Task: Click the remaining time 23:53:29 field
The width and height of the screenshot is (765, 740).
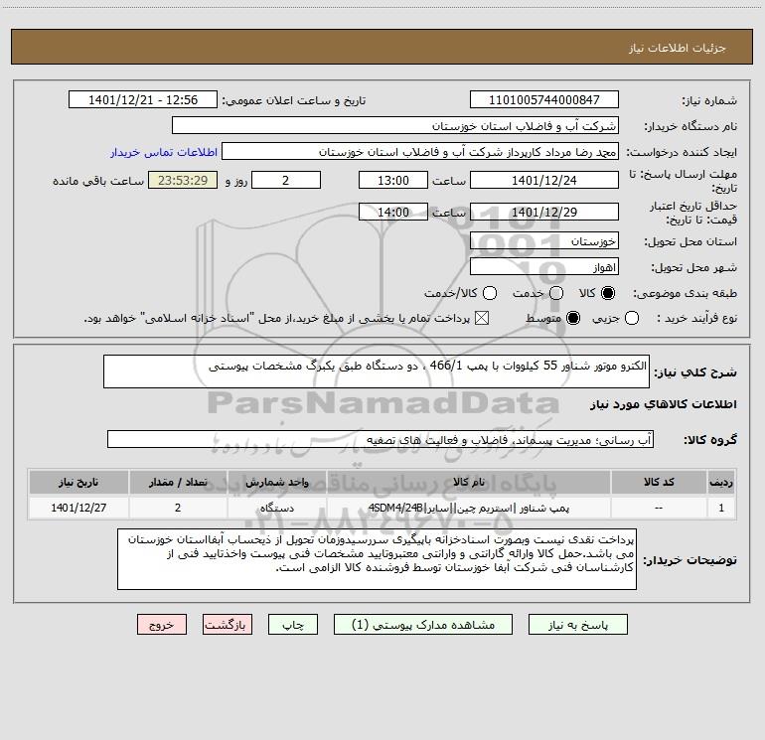Action: click(x=183, y=180)
